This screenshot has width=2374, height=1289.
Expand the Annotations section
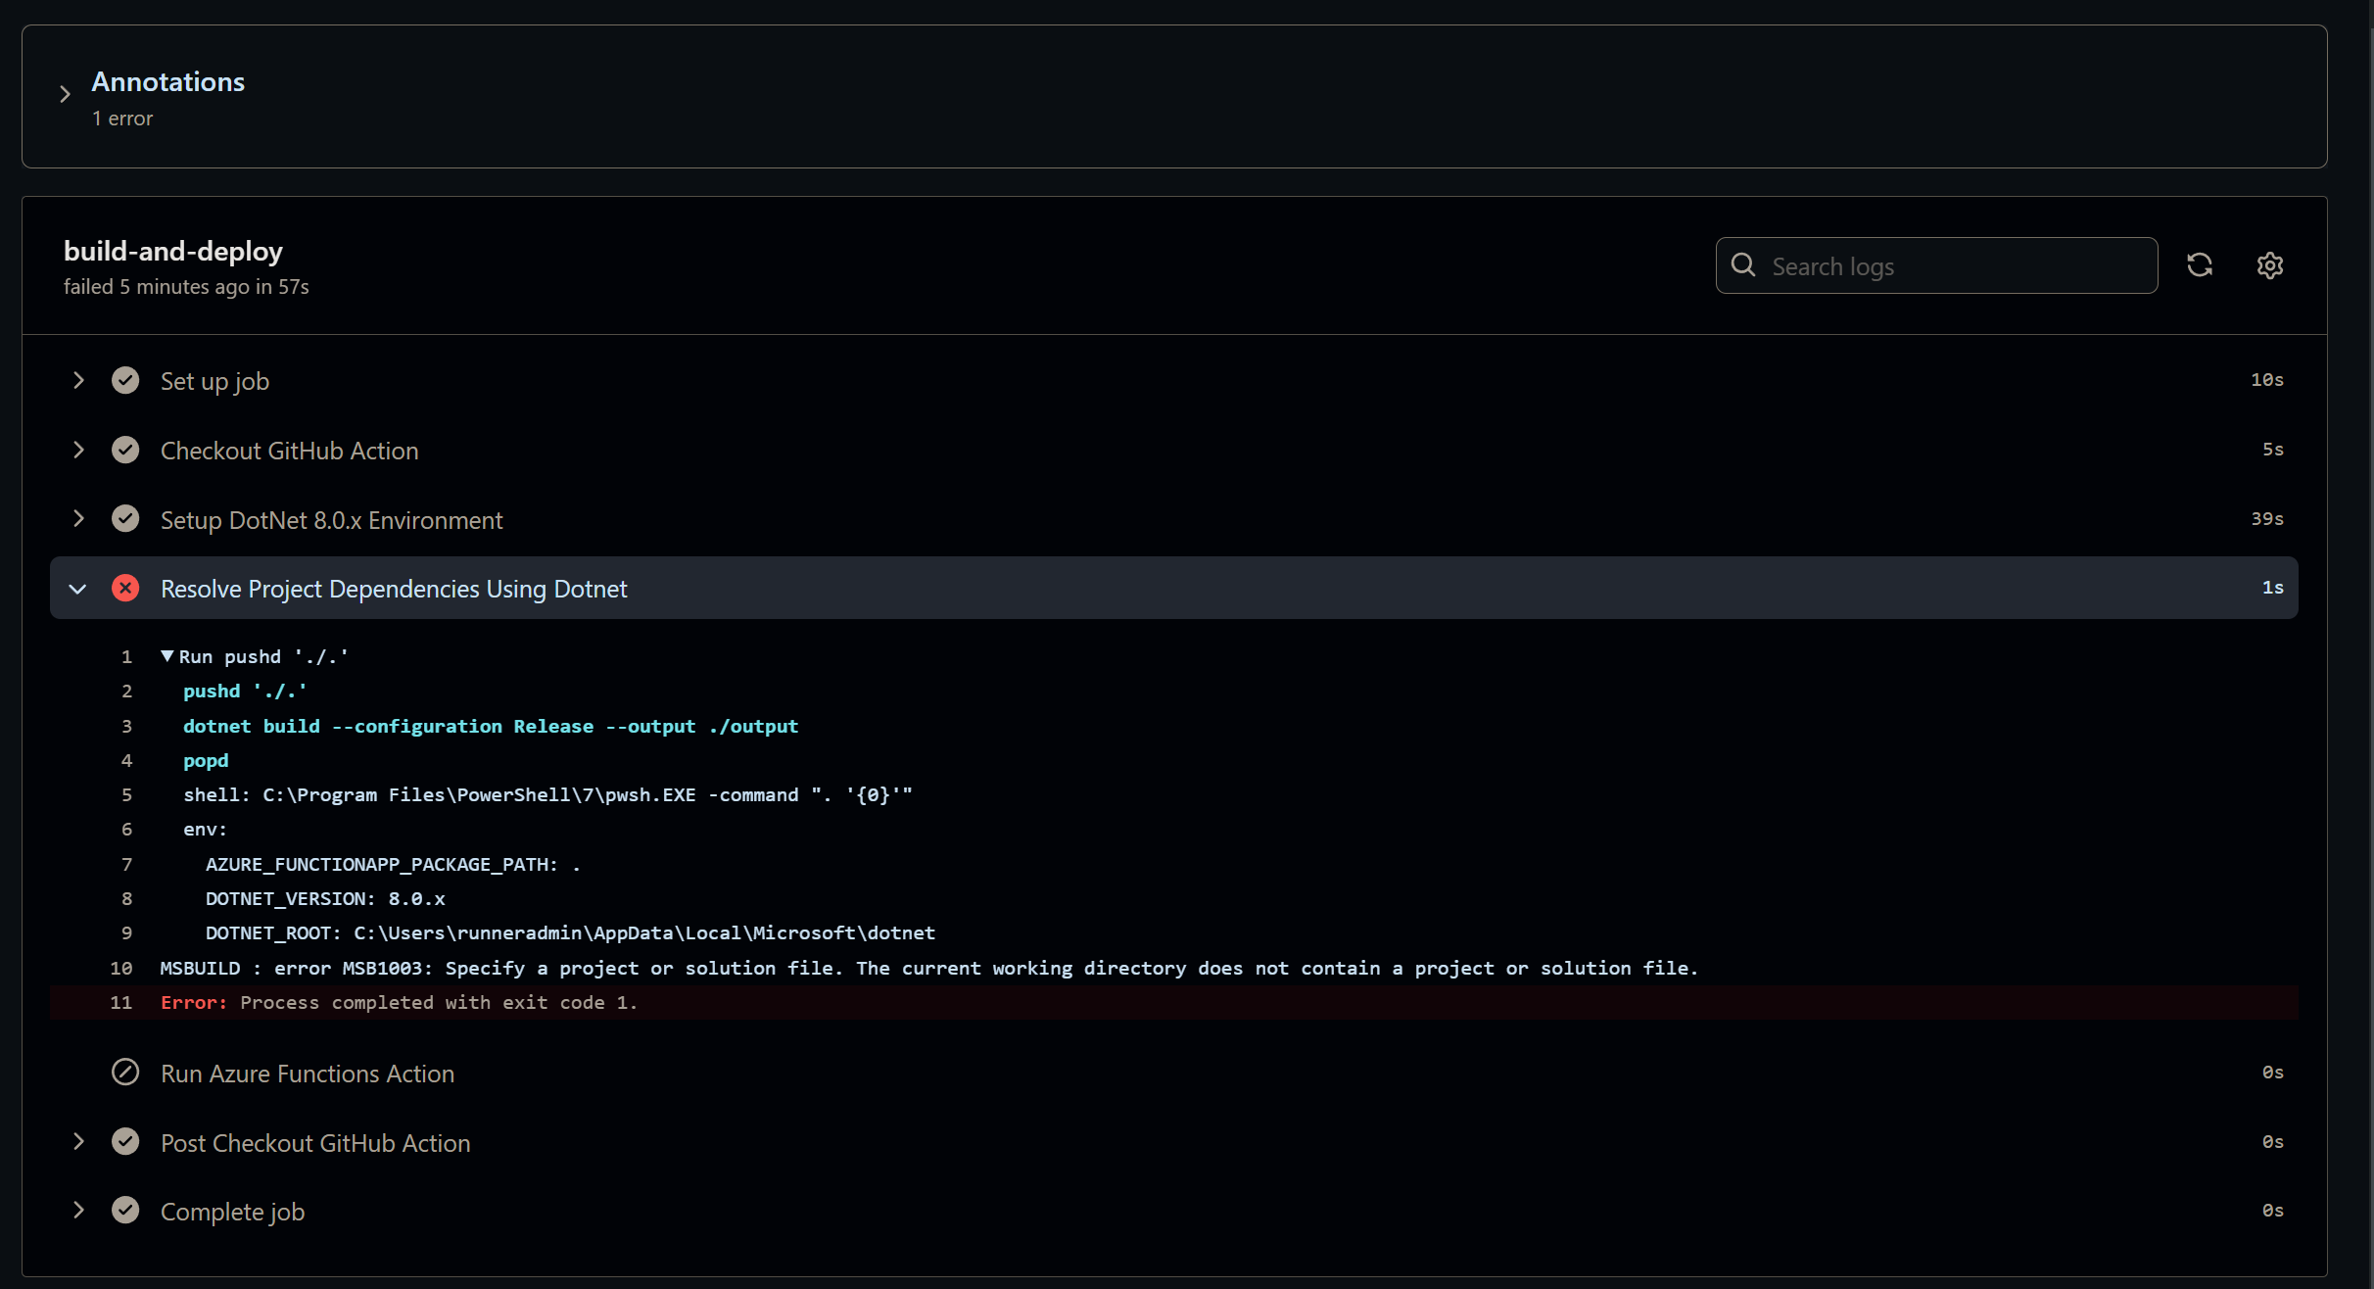point(65,93)
